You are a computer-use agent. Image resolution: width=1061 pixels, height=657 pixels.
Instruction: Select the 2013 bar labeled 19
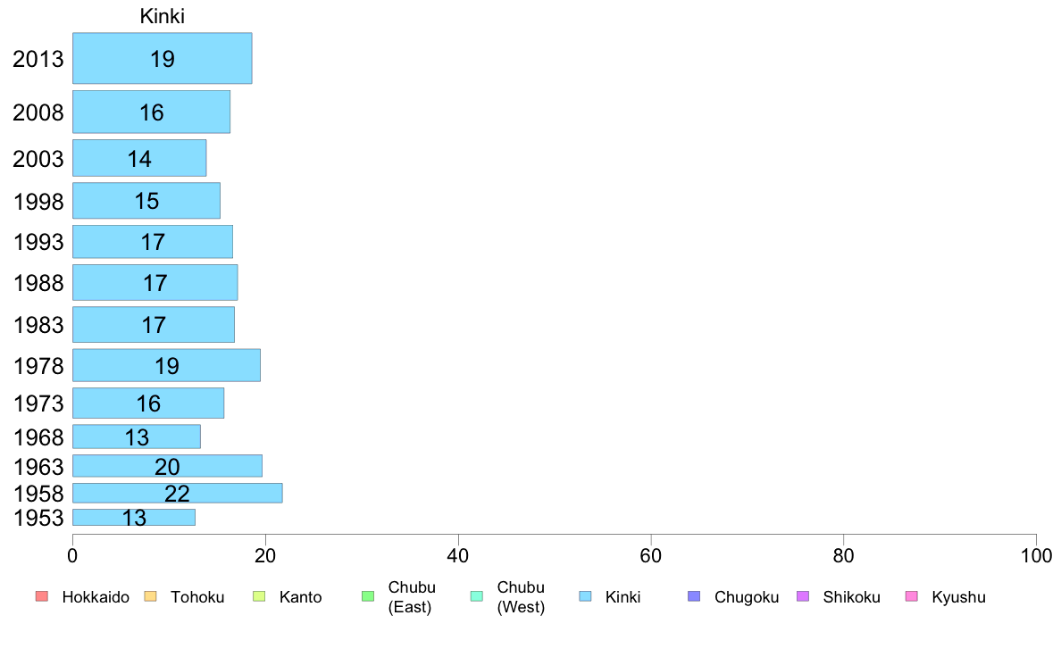pos(163,58)
